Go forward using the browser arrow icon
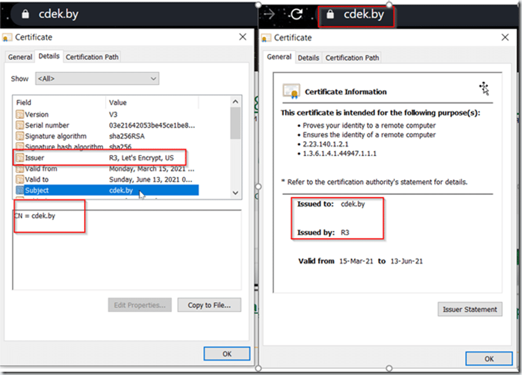 tap(269, 14)
